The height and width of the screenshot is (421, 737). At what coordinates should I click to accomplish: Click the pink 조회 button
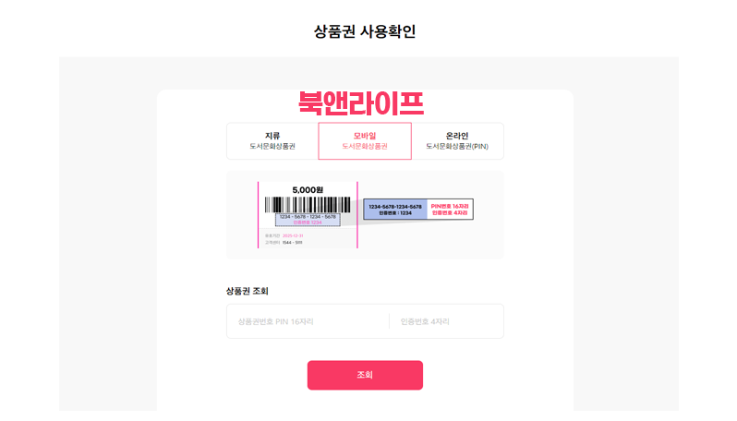365,375
